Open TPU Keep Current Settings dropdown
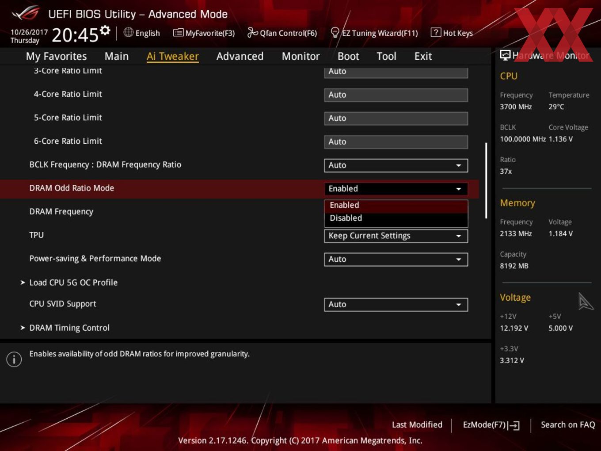 [396, 236]
